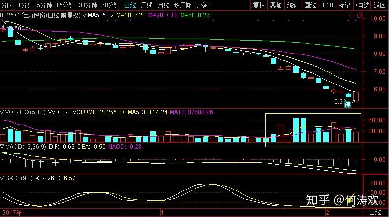Viewport: 389px width, 217px height.
Task: Expand the SKDJ indicator triangle
Action: coord(2,178)
